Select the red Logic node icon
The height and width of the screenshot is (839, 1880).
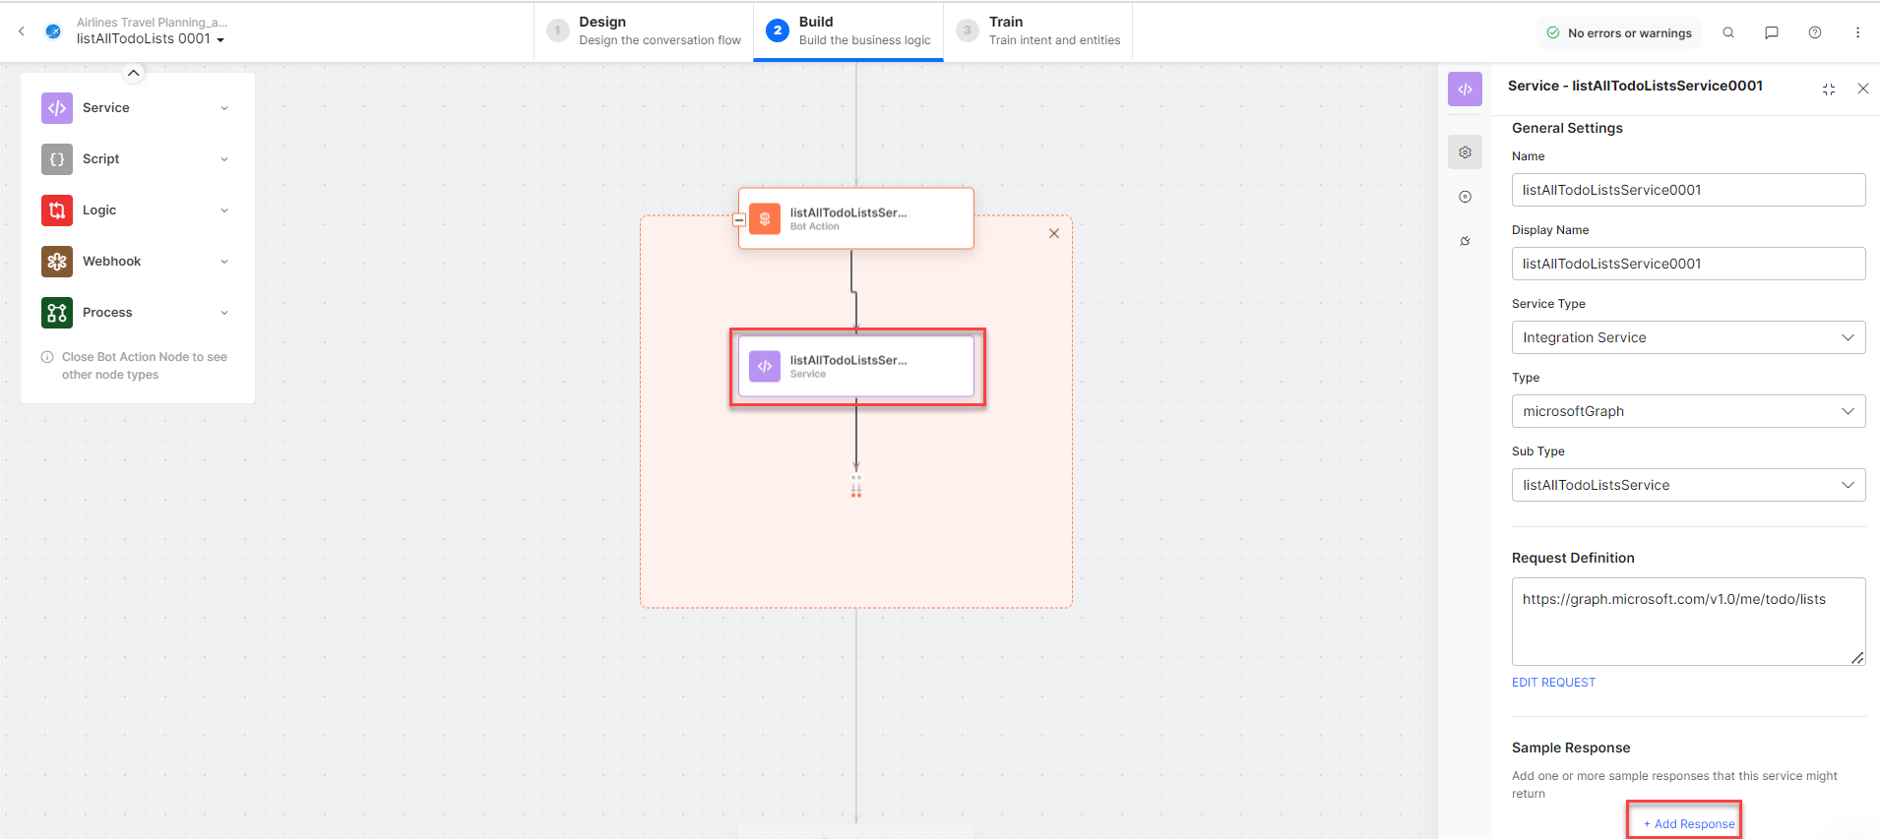(57, 210)
